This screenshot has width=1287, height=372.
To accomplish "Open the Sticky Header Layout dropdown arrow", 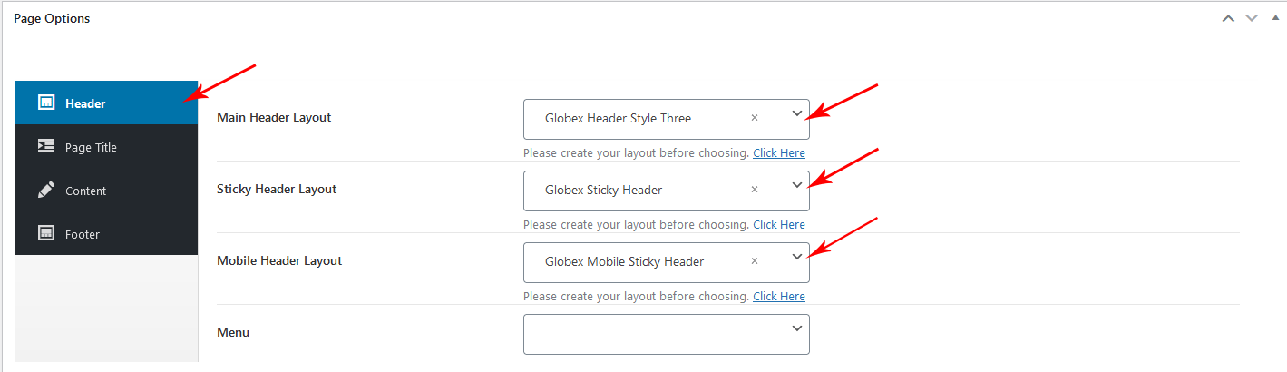I will point(796,185).
